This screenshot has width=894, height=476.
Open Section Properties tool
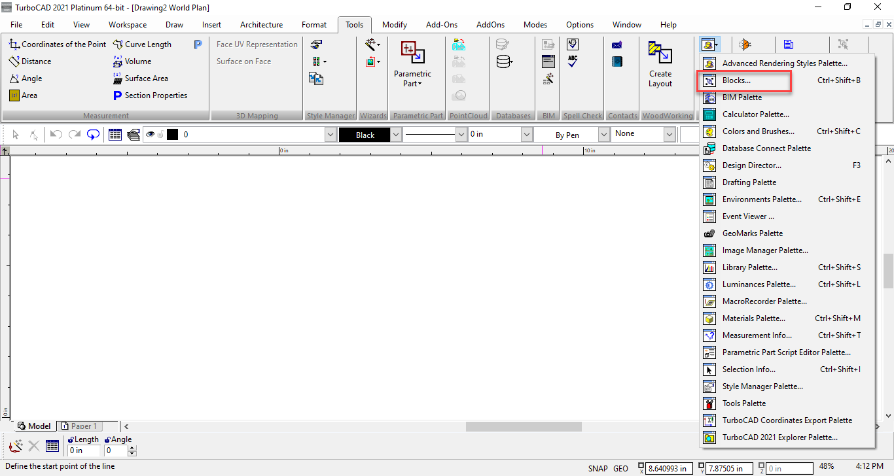150,95
